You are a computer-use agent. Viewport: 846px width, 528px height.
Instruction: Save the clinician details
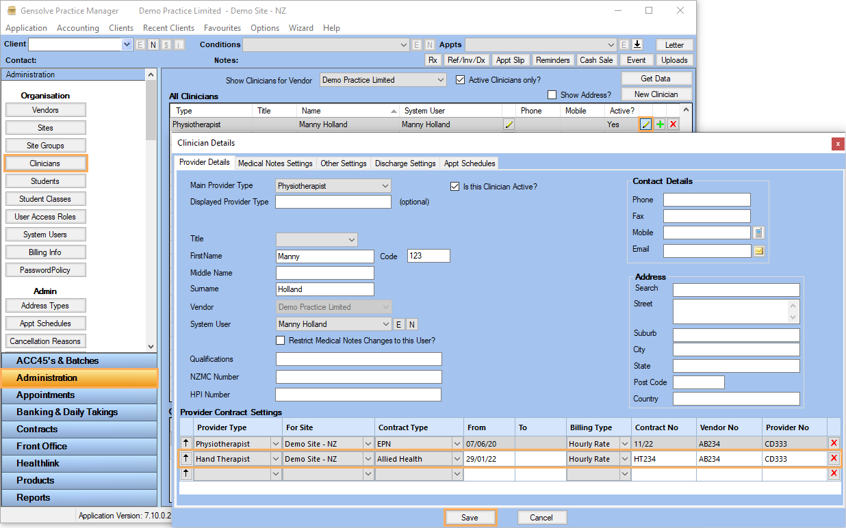tap(470, 517)
